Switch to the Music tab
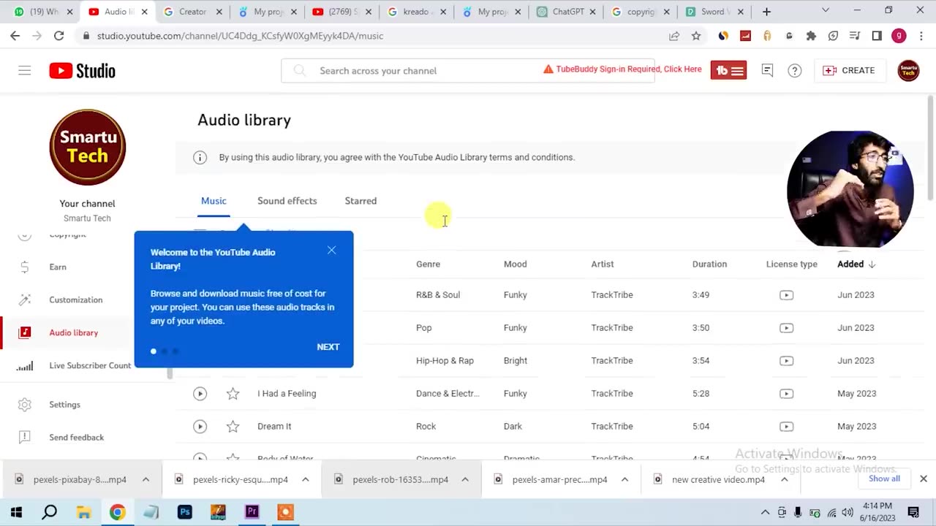 coord(214,201)
